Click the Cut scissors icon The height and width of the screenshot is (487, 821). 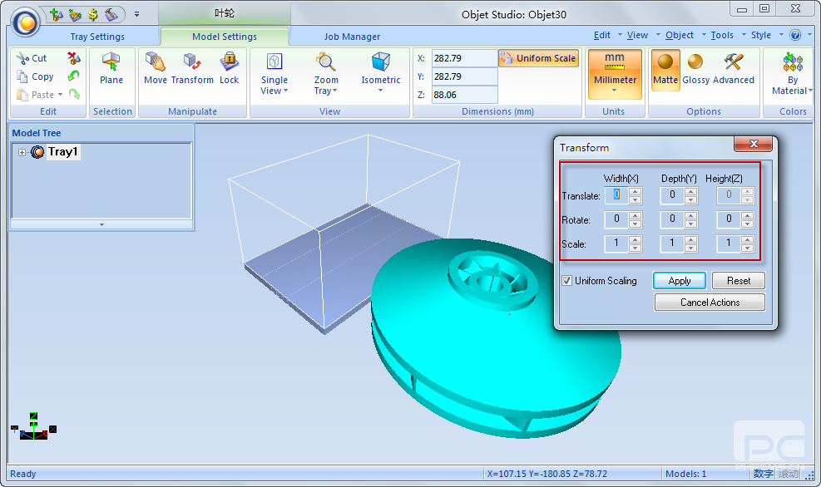tap(32, 58)
